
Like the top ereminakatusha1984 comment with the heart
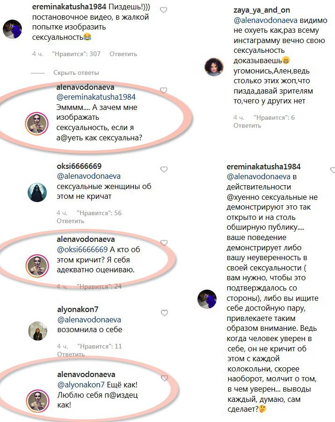[x=164, y=10]
